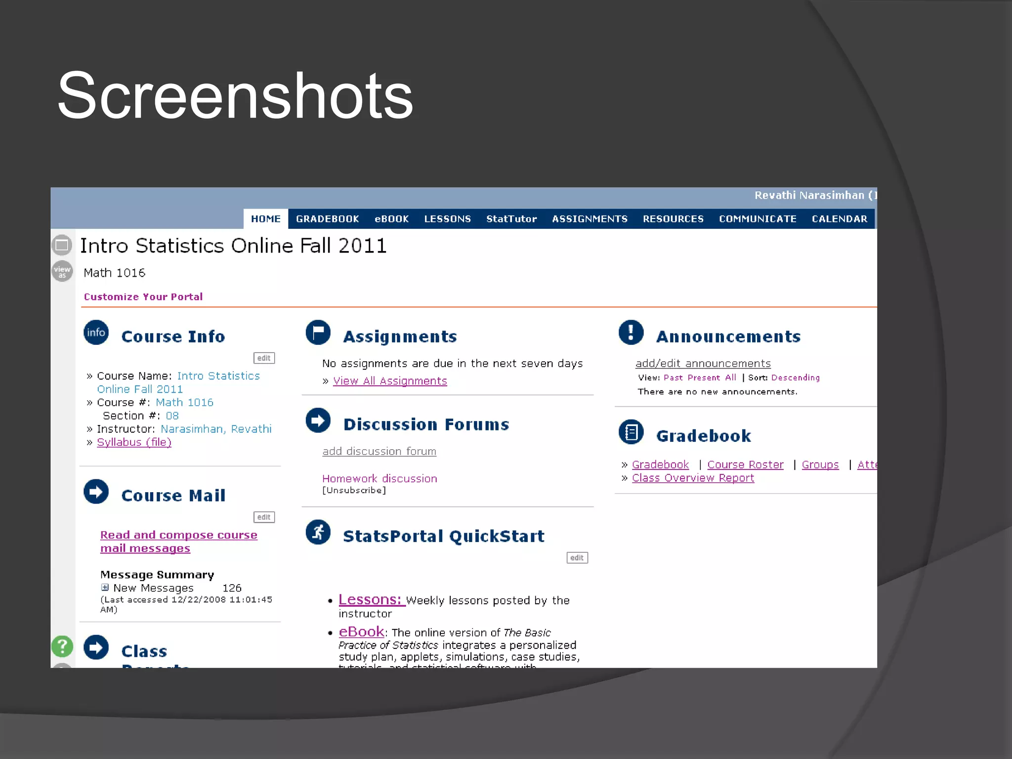Click the gray window icon in sidebar
The height and width of the screenshot is (759, 1012).
point(62,245)
